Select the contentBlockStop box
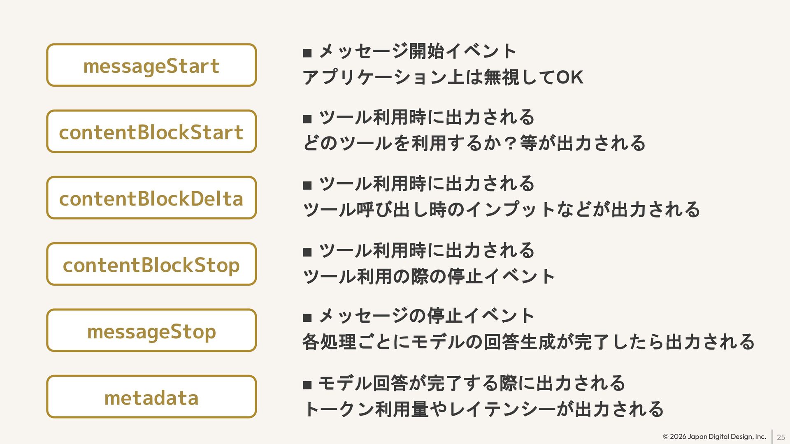The width and height of the screenshot is (790, 444). pyautogui.click(x=151, y=264)
